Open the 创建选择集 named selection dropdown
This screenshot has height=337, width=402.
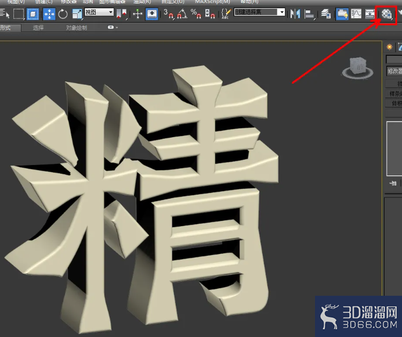click(x=259, y=12)
